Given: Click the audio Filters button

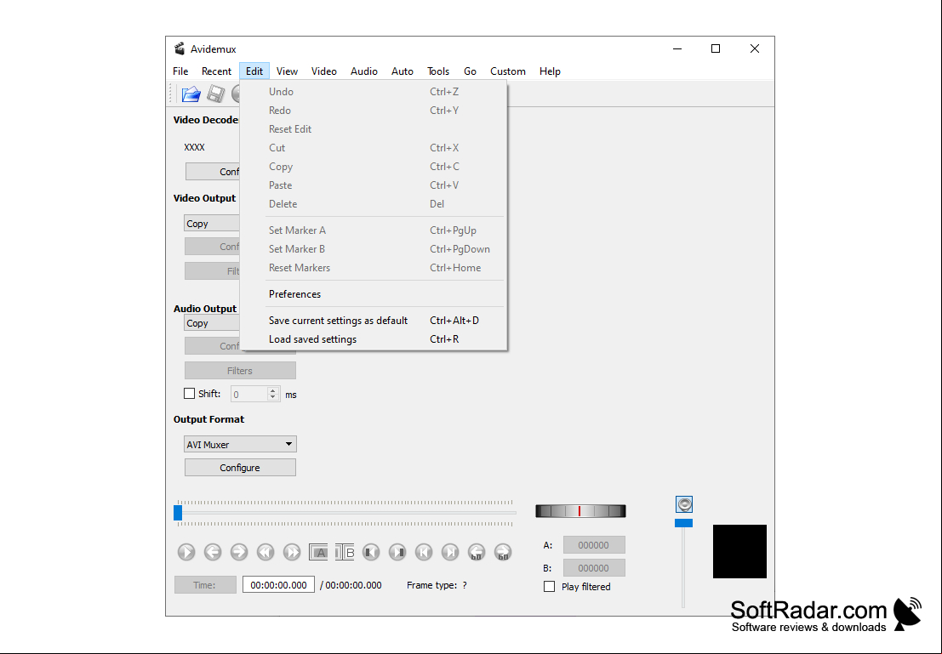Looking at the screenshot, I should point(240,371).
